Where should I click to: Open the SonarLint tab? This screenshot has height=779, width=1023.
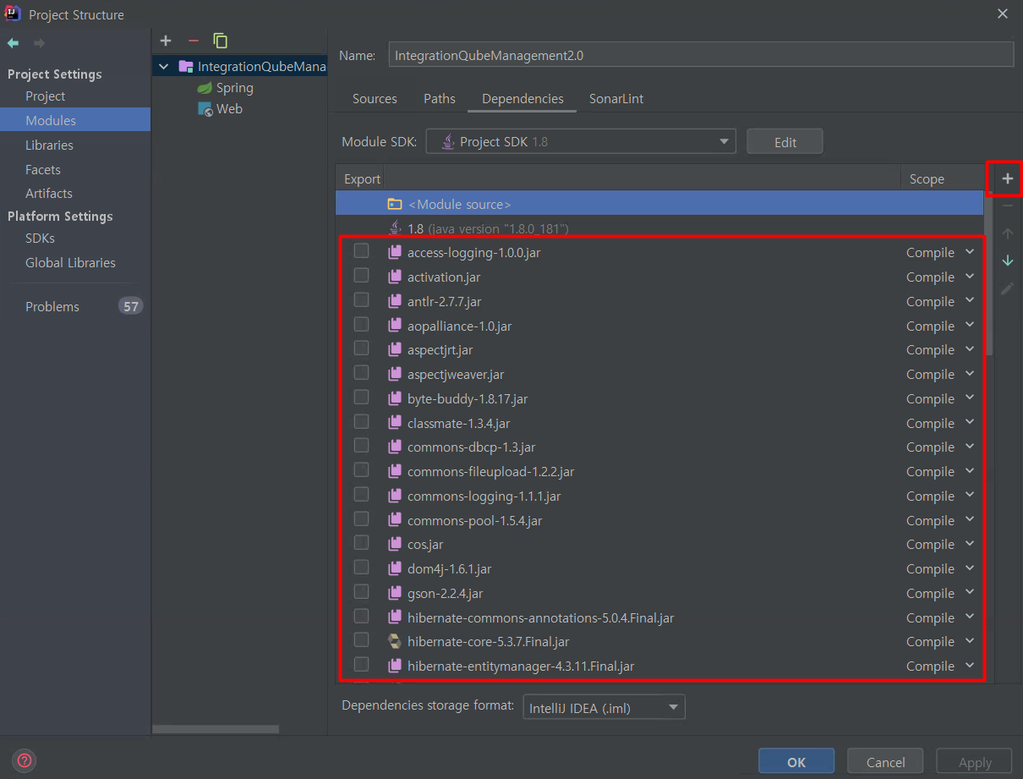pos(616,99)
